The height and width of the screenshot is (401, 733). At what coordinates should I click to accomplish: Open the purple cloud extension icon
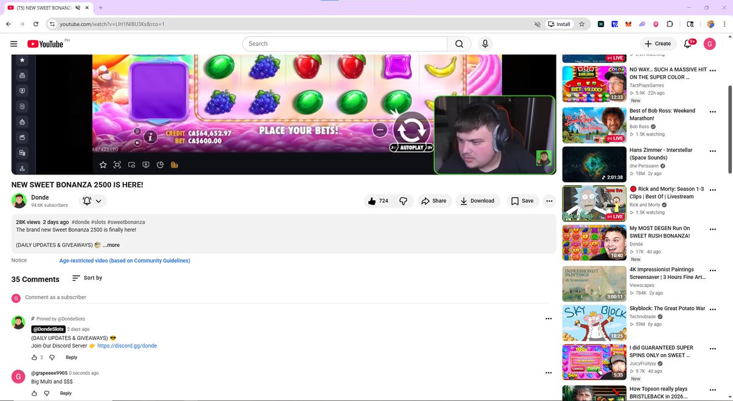[642, 24]
